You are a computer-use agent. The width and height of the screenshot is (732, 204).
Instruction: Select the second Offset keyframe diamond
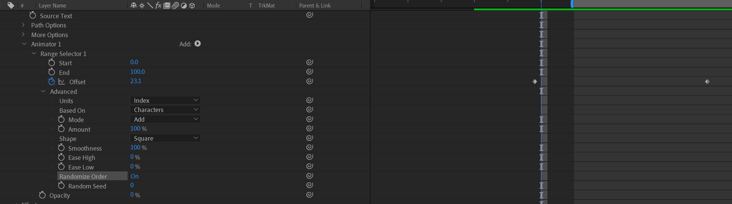[707, 82]
